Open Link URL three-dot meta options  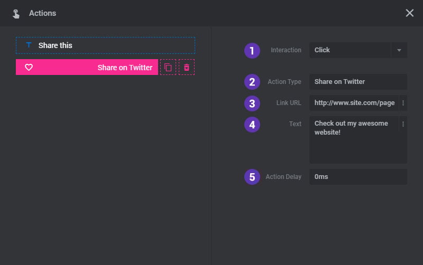coord(403,103)
